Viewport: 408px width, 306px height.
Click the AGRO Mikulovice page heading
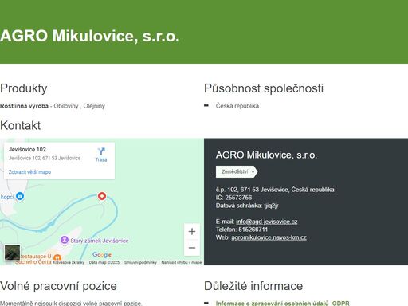[x=90, y=36]
